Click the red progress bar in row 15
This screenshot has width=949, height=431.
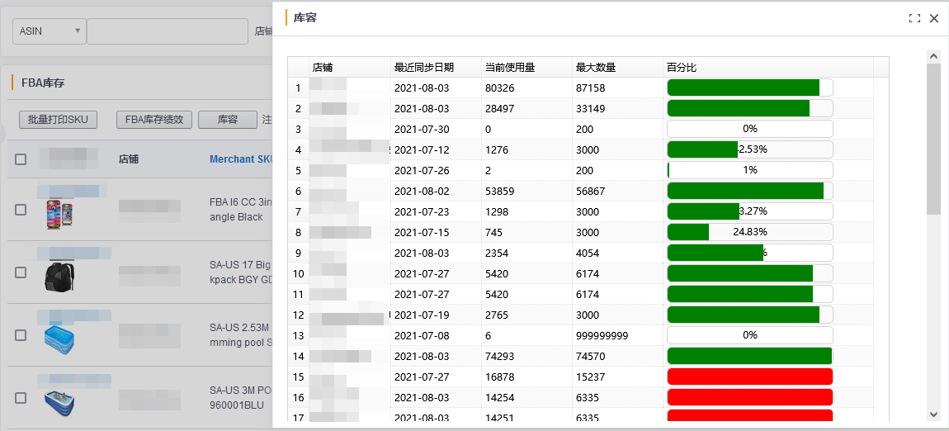(x=749, y=377)
